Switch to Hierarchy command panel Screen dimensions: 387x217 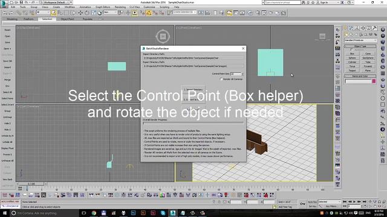(x=357, y=28)
